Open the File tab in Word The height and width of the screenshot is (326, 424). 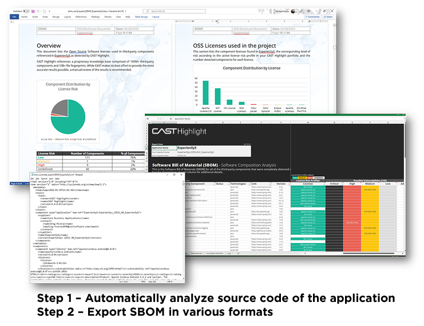(14, 17)
